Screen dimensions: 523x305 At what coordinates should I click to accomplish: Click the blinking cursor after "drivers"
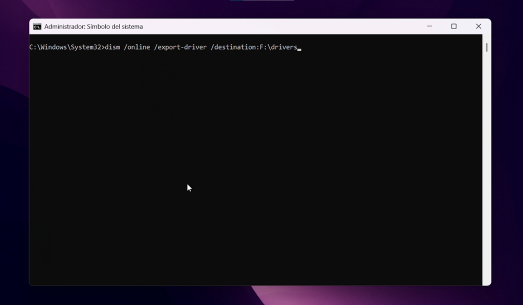tap(299, 49)
